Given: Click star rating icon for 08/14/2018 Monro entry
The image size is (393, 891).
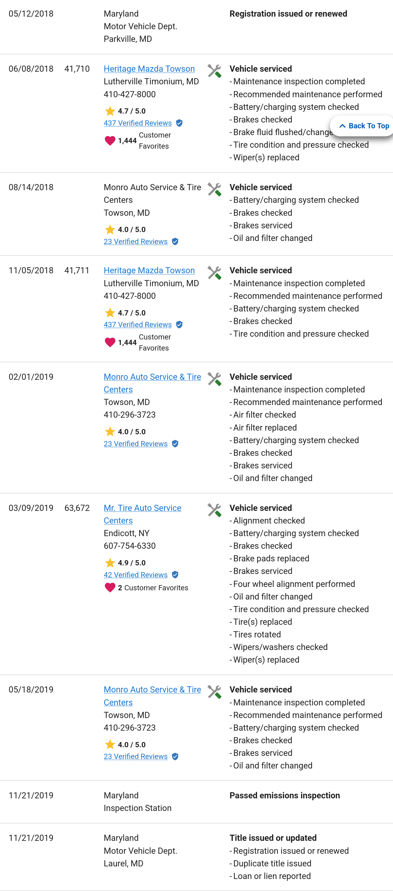Looking at the screenshot, I should pos(110,230).
